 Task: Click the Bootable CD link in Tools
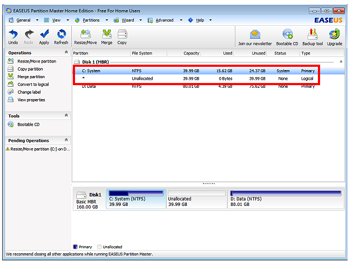[29, 124]
